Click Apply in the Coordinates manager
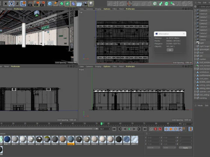Image resolution: width=210 pixels, height=157 pixels. tap(185, 148)
